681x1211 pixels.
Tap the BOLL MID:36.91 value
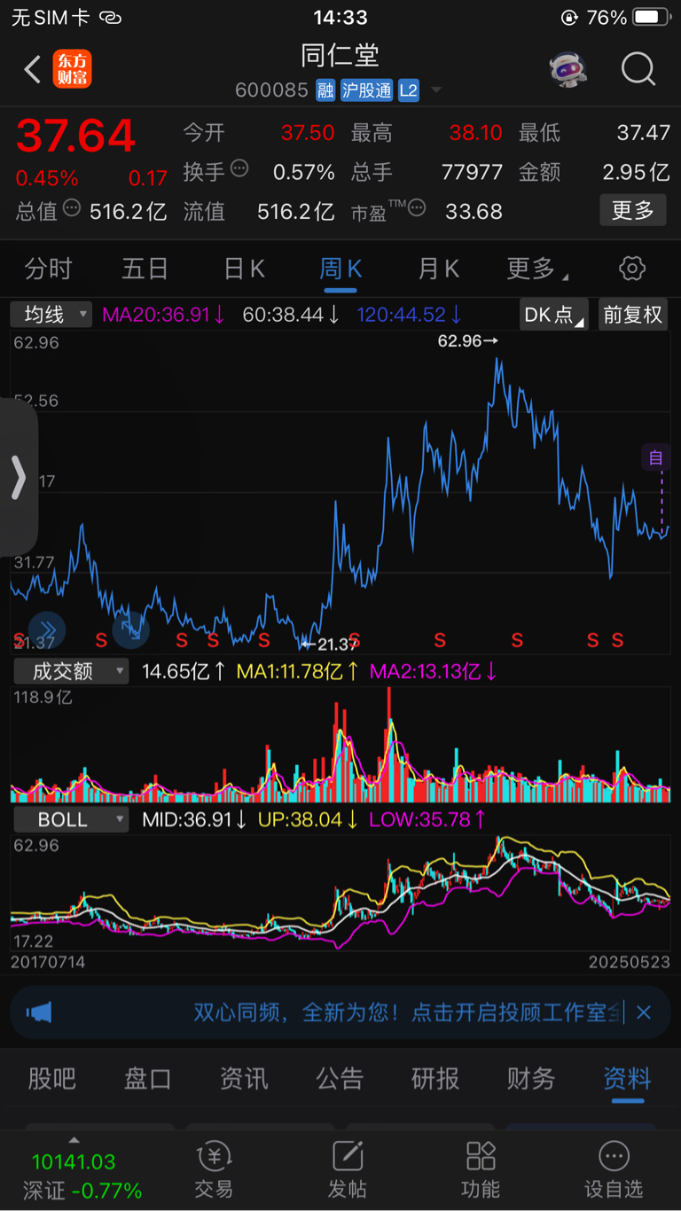click(x=195, y=819)
